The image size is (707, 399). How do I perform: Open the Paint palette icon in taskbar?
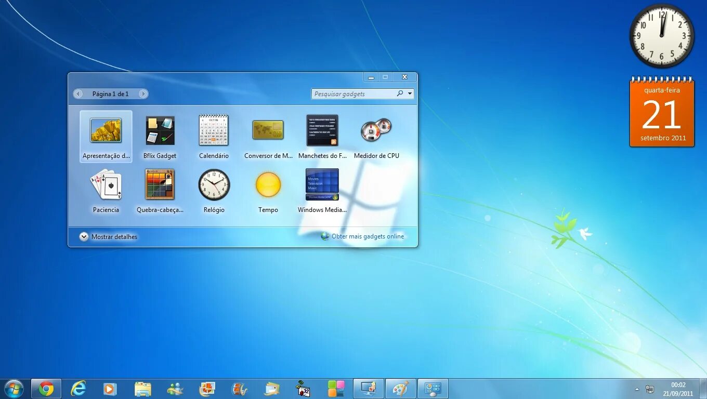pos(400,389)
